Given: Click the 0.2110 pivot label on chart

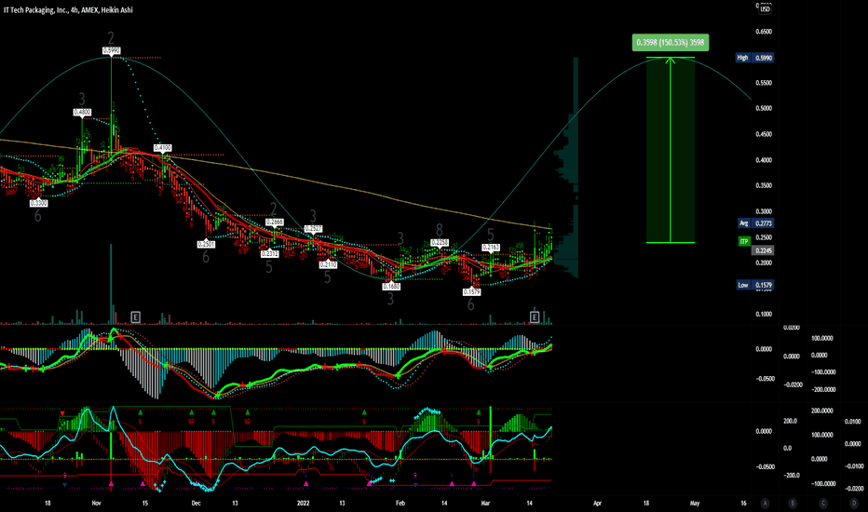Looking at the screenshot, I should pyautogui.click(x=328, y=265).
